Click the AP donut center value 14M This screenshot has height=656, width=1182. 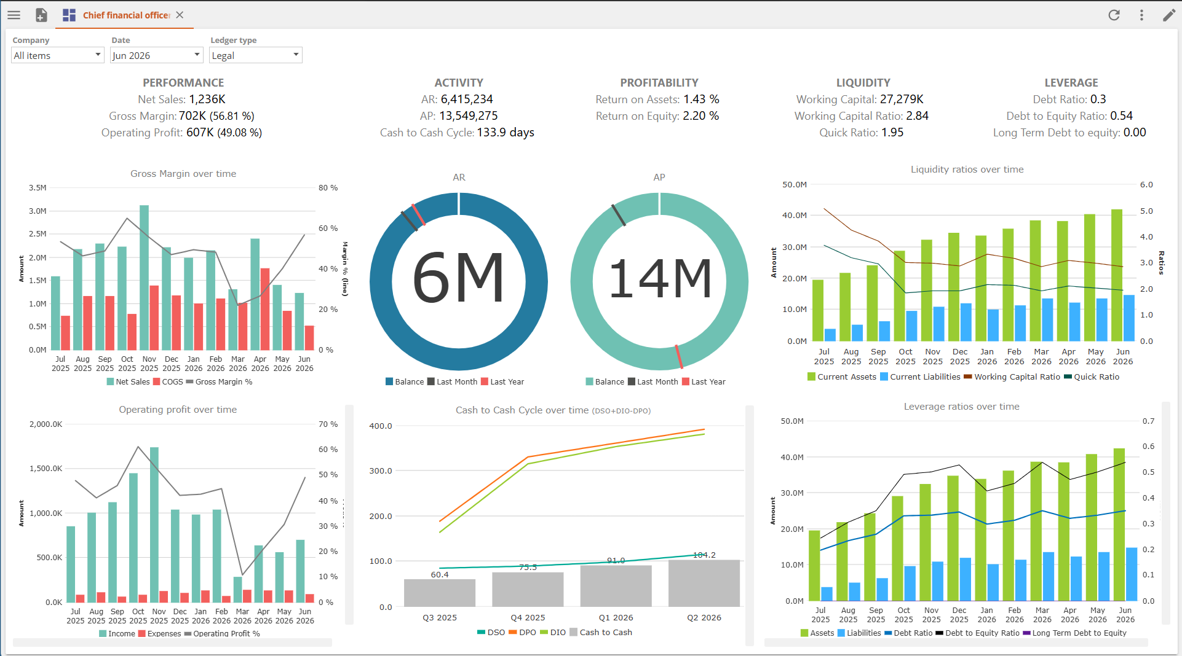pyautogui.click(x=659, y=279)
